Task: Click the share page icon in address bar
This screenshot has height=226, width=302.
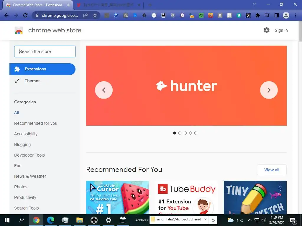Action: point(86,15)
